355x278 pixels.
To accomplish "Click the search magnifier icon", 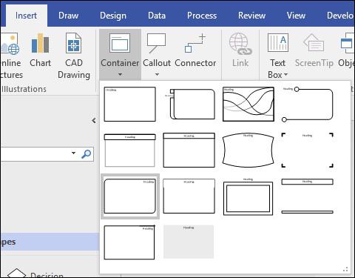I will 87,153.
